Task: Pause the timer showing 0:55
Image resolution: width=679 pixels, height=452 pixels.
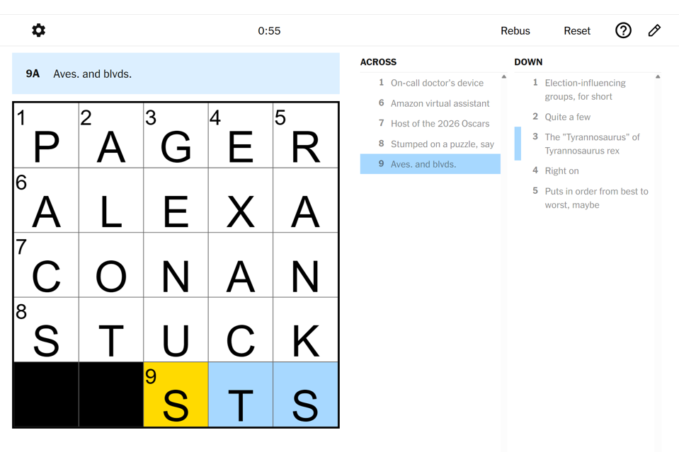Action: 269,31
